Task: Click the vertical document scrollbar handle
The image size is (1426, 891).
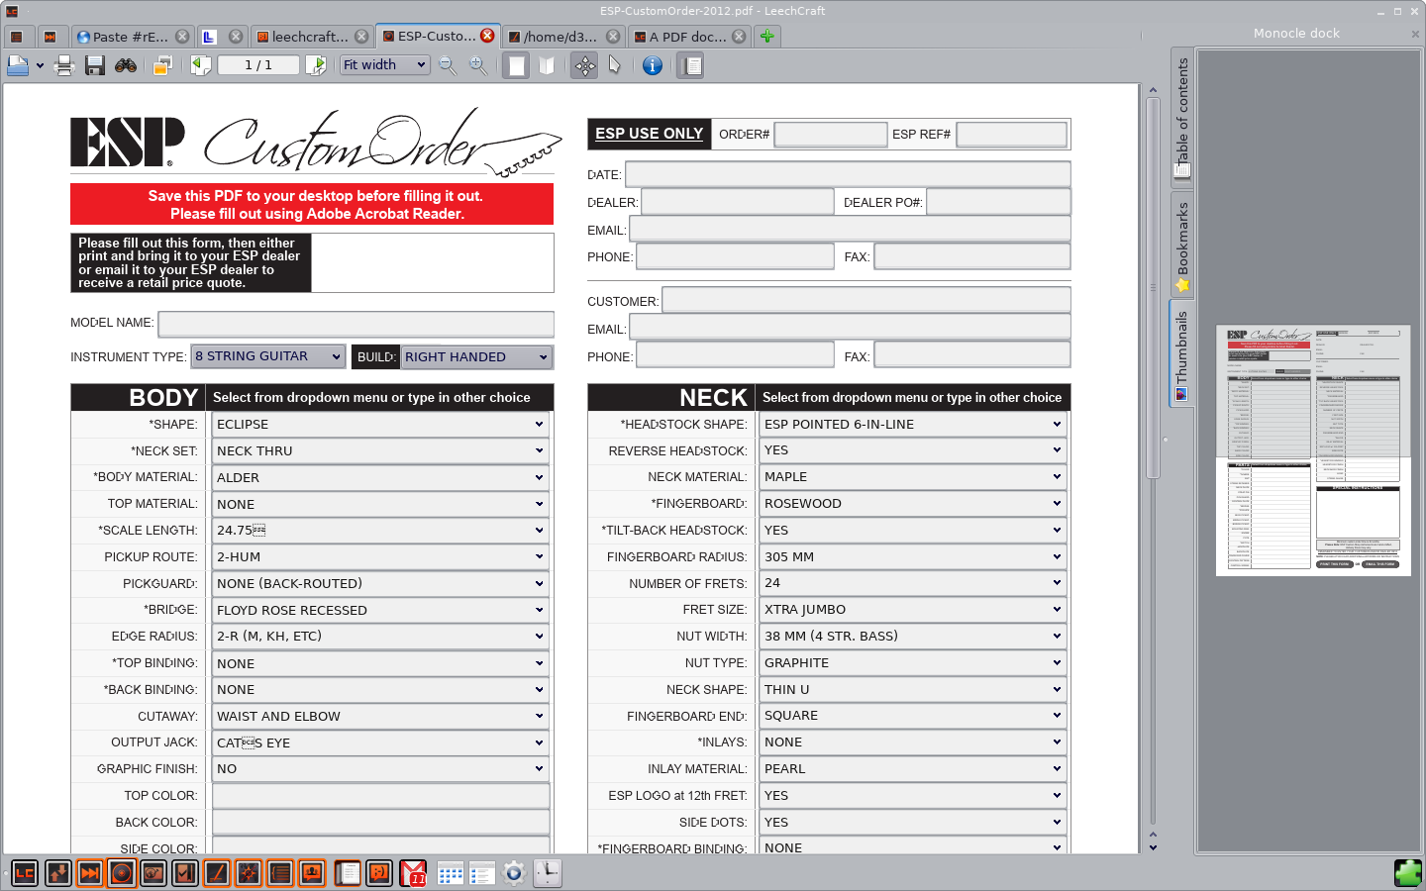Action: coord(1153,287)
